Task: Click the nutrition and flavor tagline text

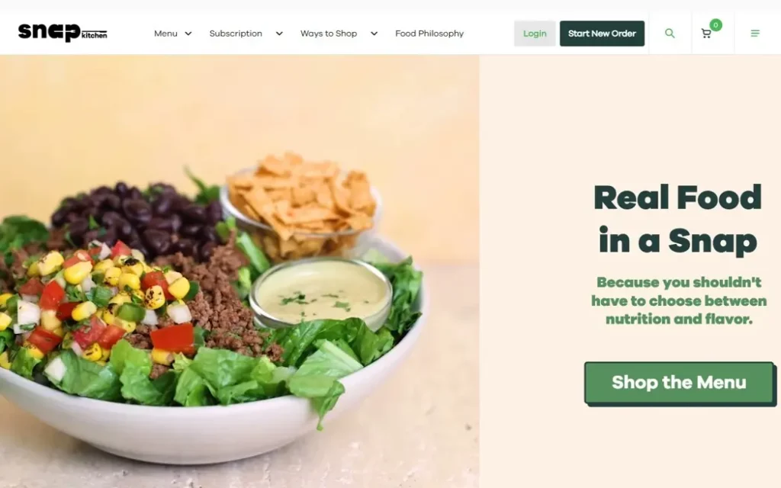Action: [x=679, y=300]
